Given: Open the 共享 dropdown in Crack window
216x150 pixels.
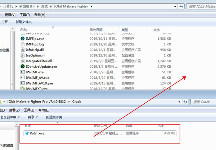Looking at the screenshot, I should click(33, 117).
